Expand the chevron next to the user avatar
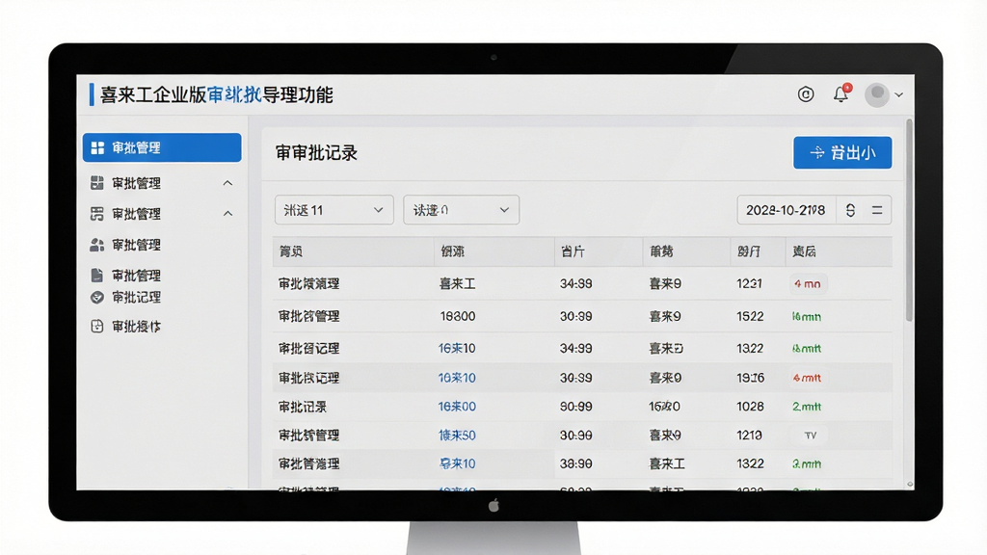Viewport: 987px width, 555px height. [x=899, y=95]
